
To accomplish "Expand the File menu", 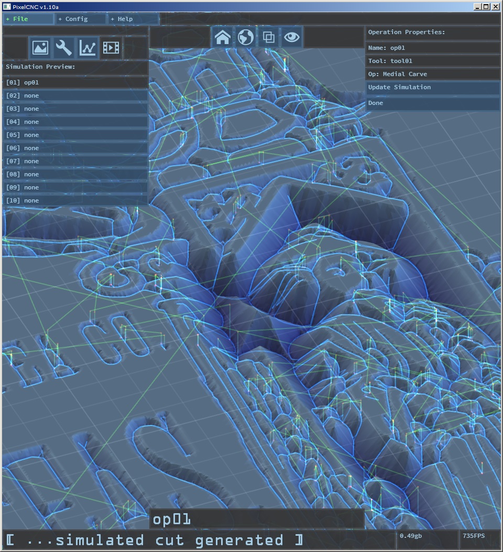I will click(x=28, y=19).
